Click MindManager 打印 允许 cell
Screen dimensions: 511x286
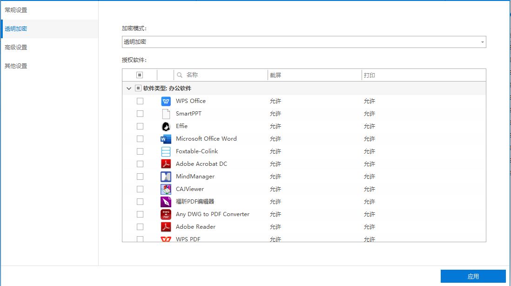point(370,177)
